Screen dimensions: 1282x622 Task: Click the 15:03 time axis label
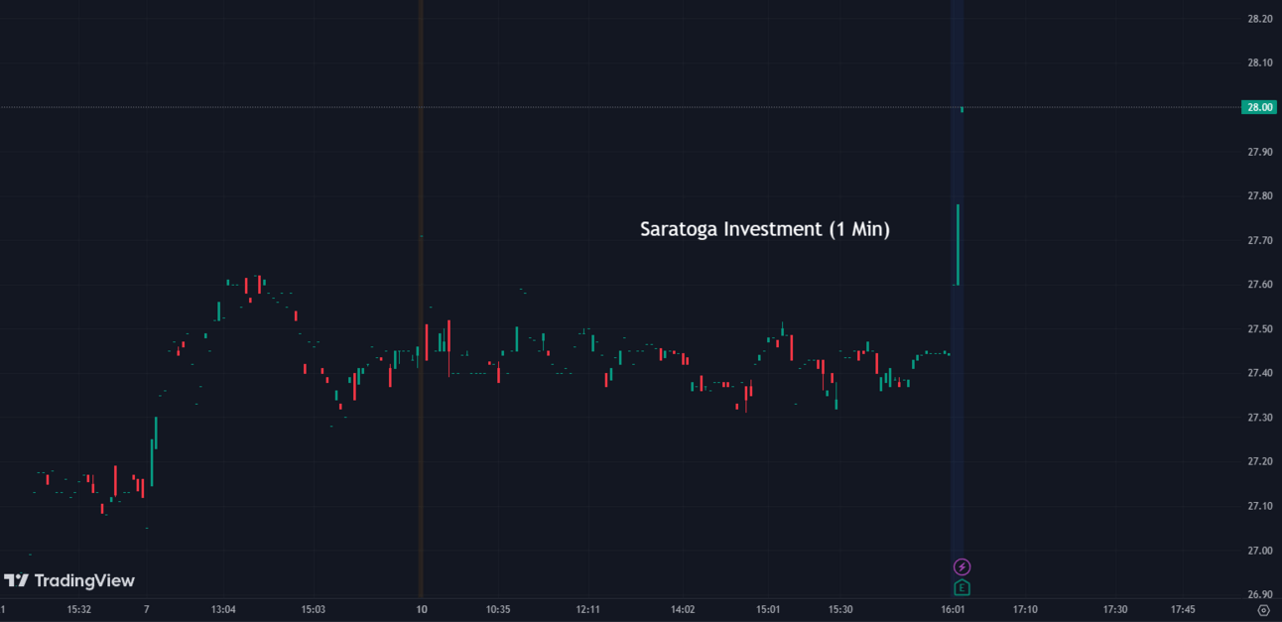[314, 609]
